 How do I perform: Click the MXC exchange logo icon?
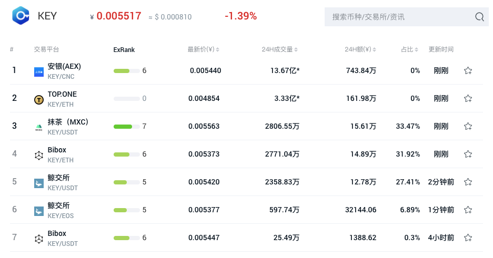[39, 128]
